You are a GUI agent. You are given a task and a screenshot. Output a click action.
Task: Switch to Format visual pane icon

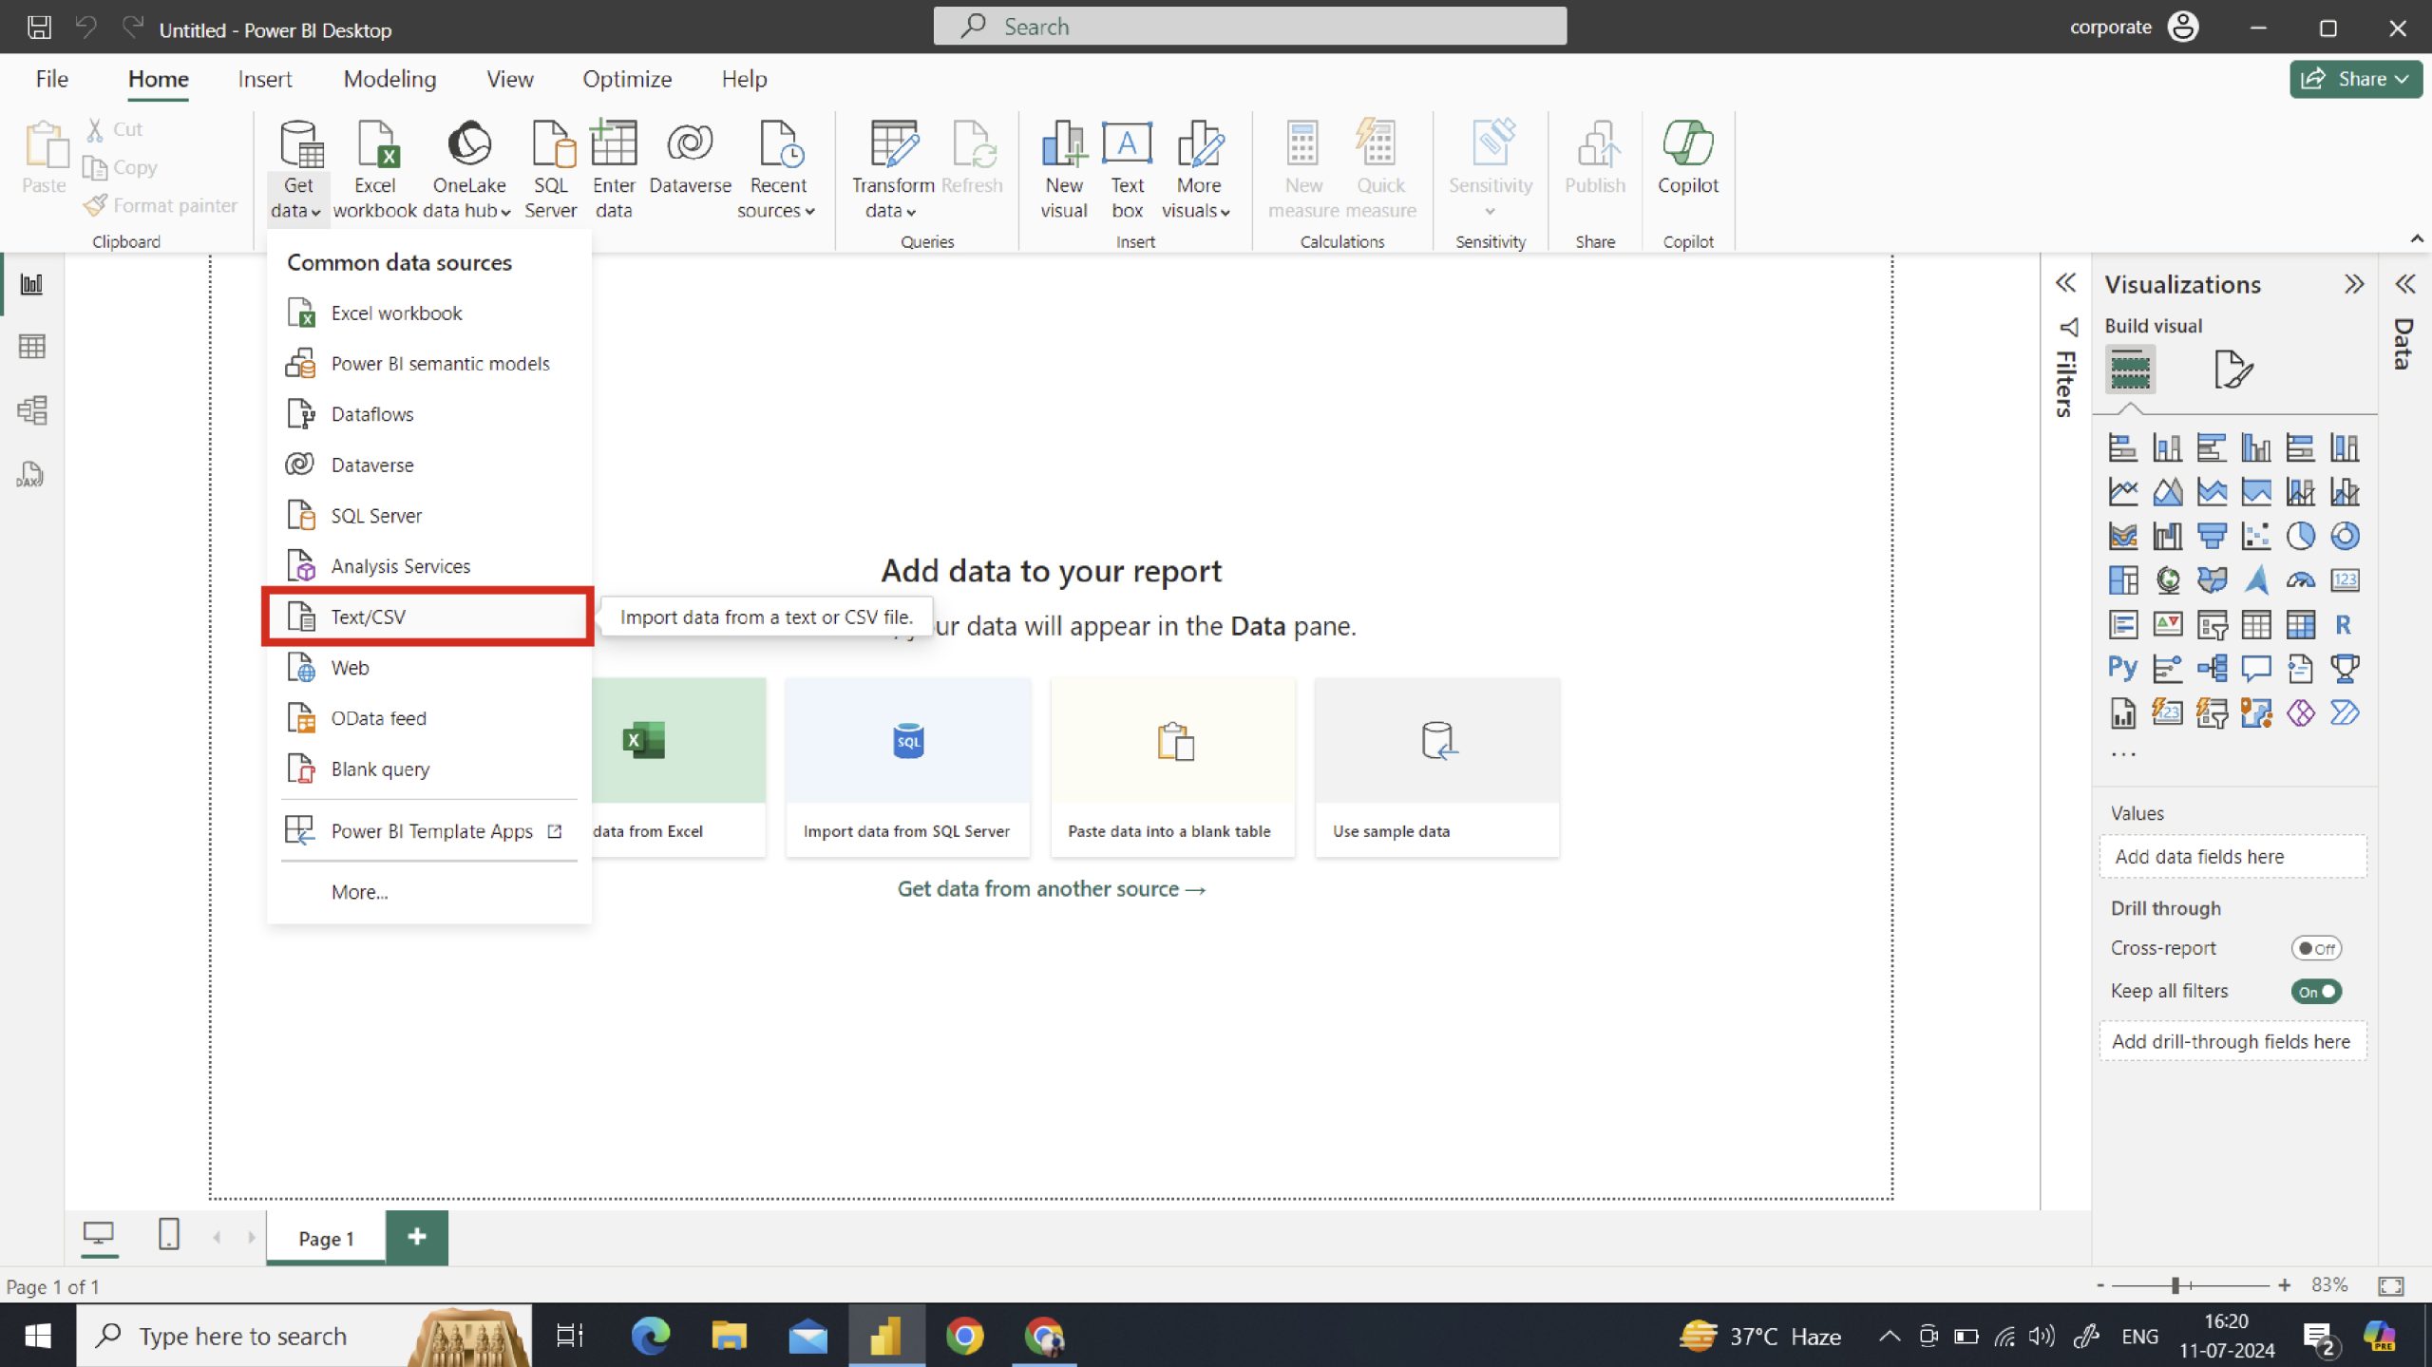[2232, 369]
